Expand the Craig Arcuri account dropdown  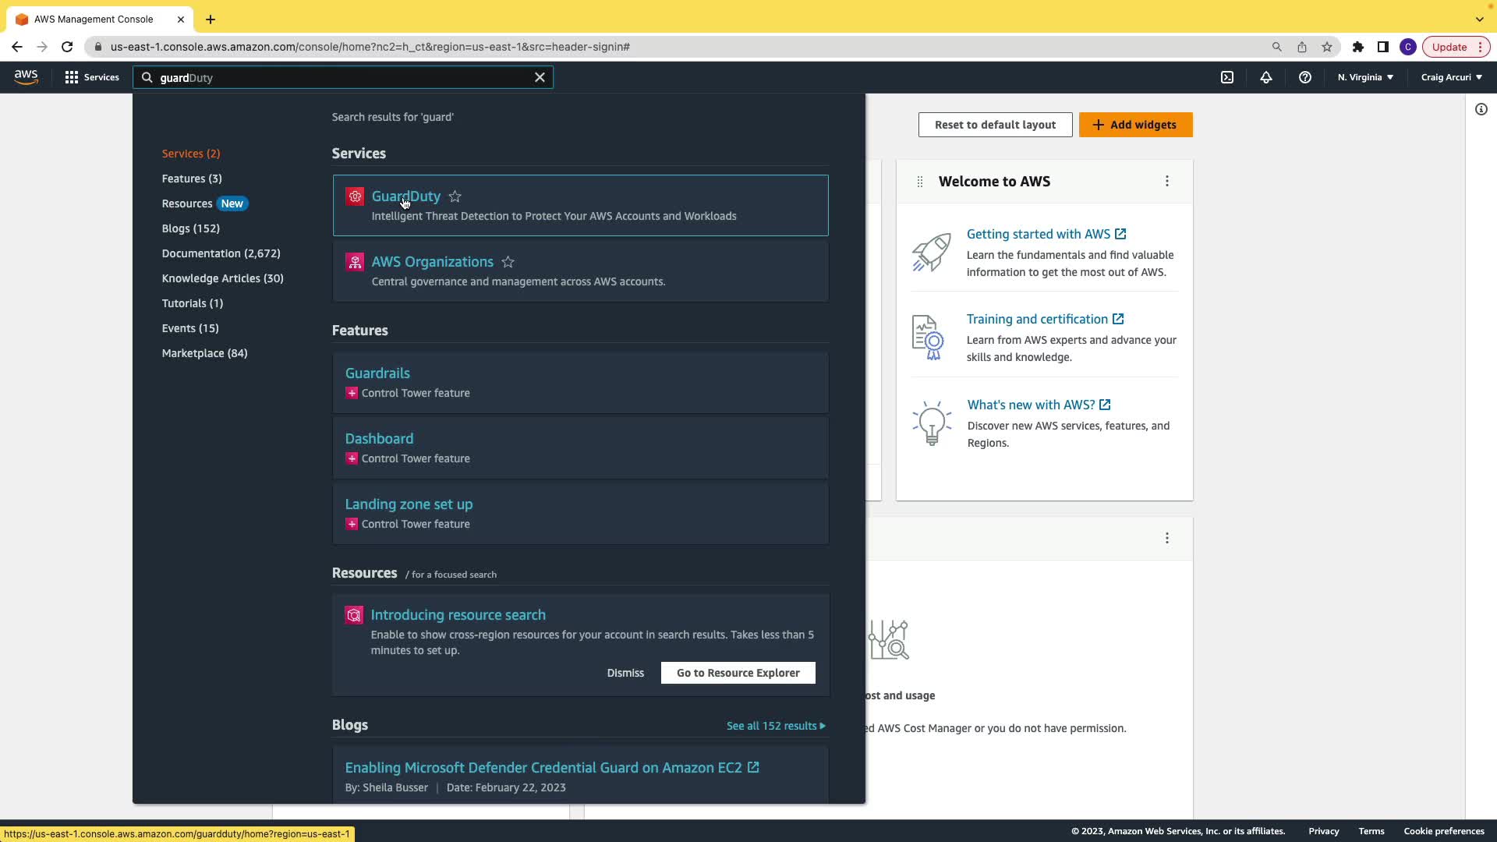point(1451,77)
